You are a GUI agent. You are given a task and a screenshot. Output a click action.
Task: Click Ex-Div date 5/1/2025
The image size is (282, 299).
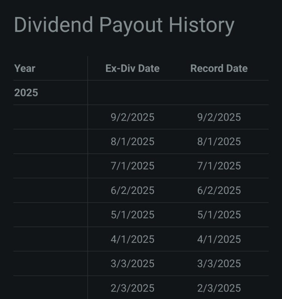pyautogui.click(x=132, y=215)
